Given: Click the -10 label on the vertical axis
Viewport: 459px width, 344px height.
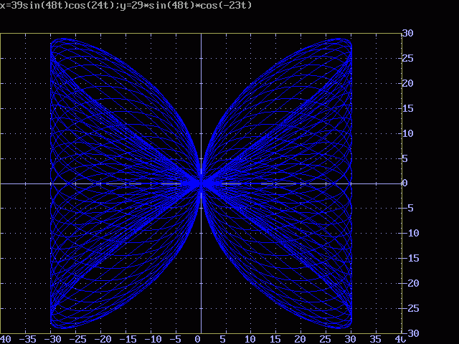Looking at the screenshot, I should point(410,234).
